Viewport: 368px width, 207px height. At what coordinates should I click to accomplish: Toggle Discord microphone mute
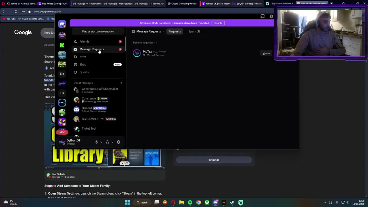pyautogui.click(x=97, y=142)
